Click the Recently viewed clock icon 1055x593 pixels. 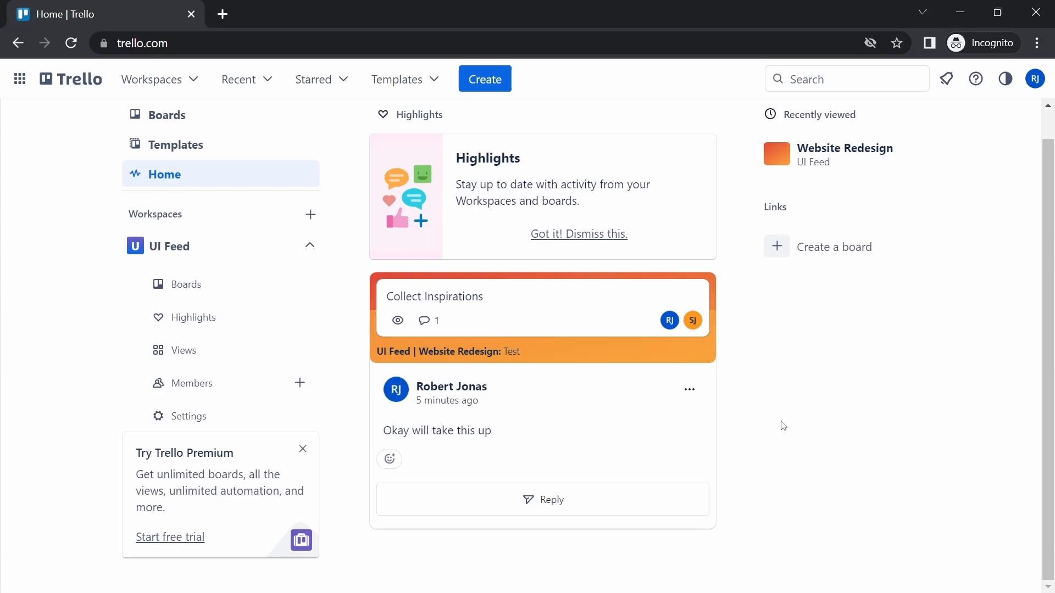click(x=770, y=114)
